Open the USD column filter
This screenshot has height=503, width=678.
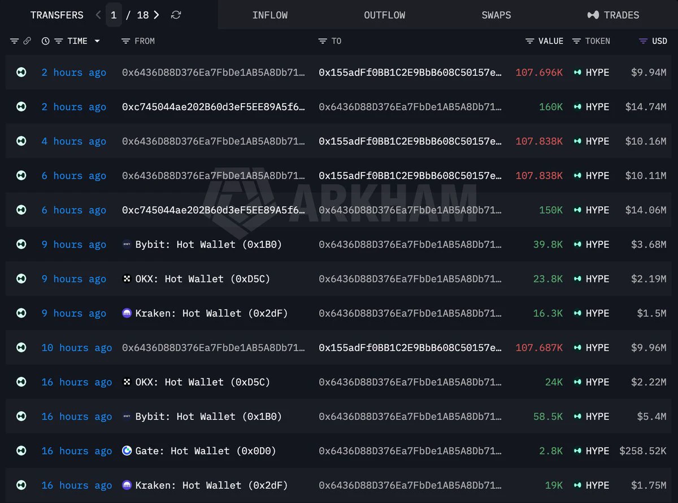[x=643, y=41]
